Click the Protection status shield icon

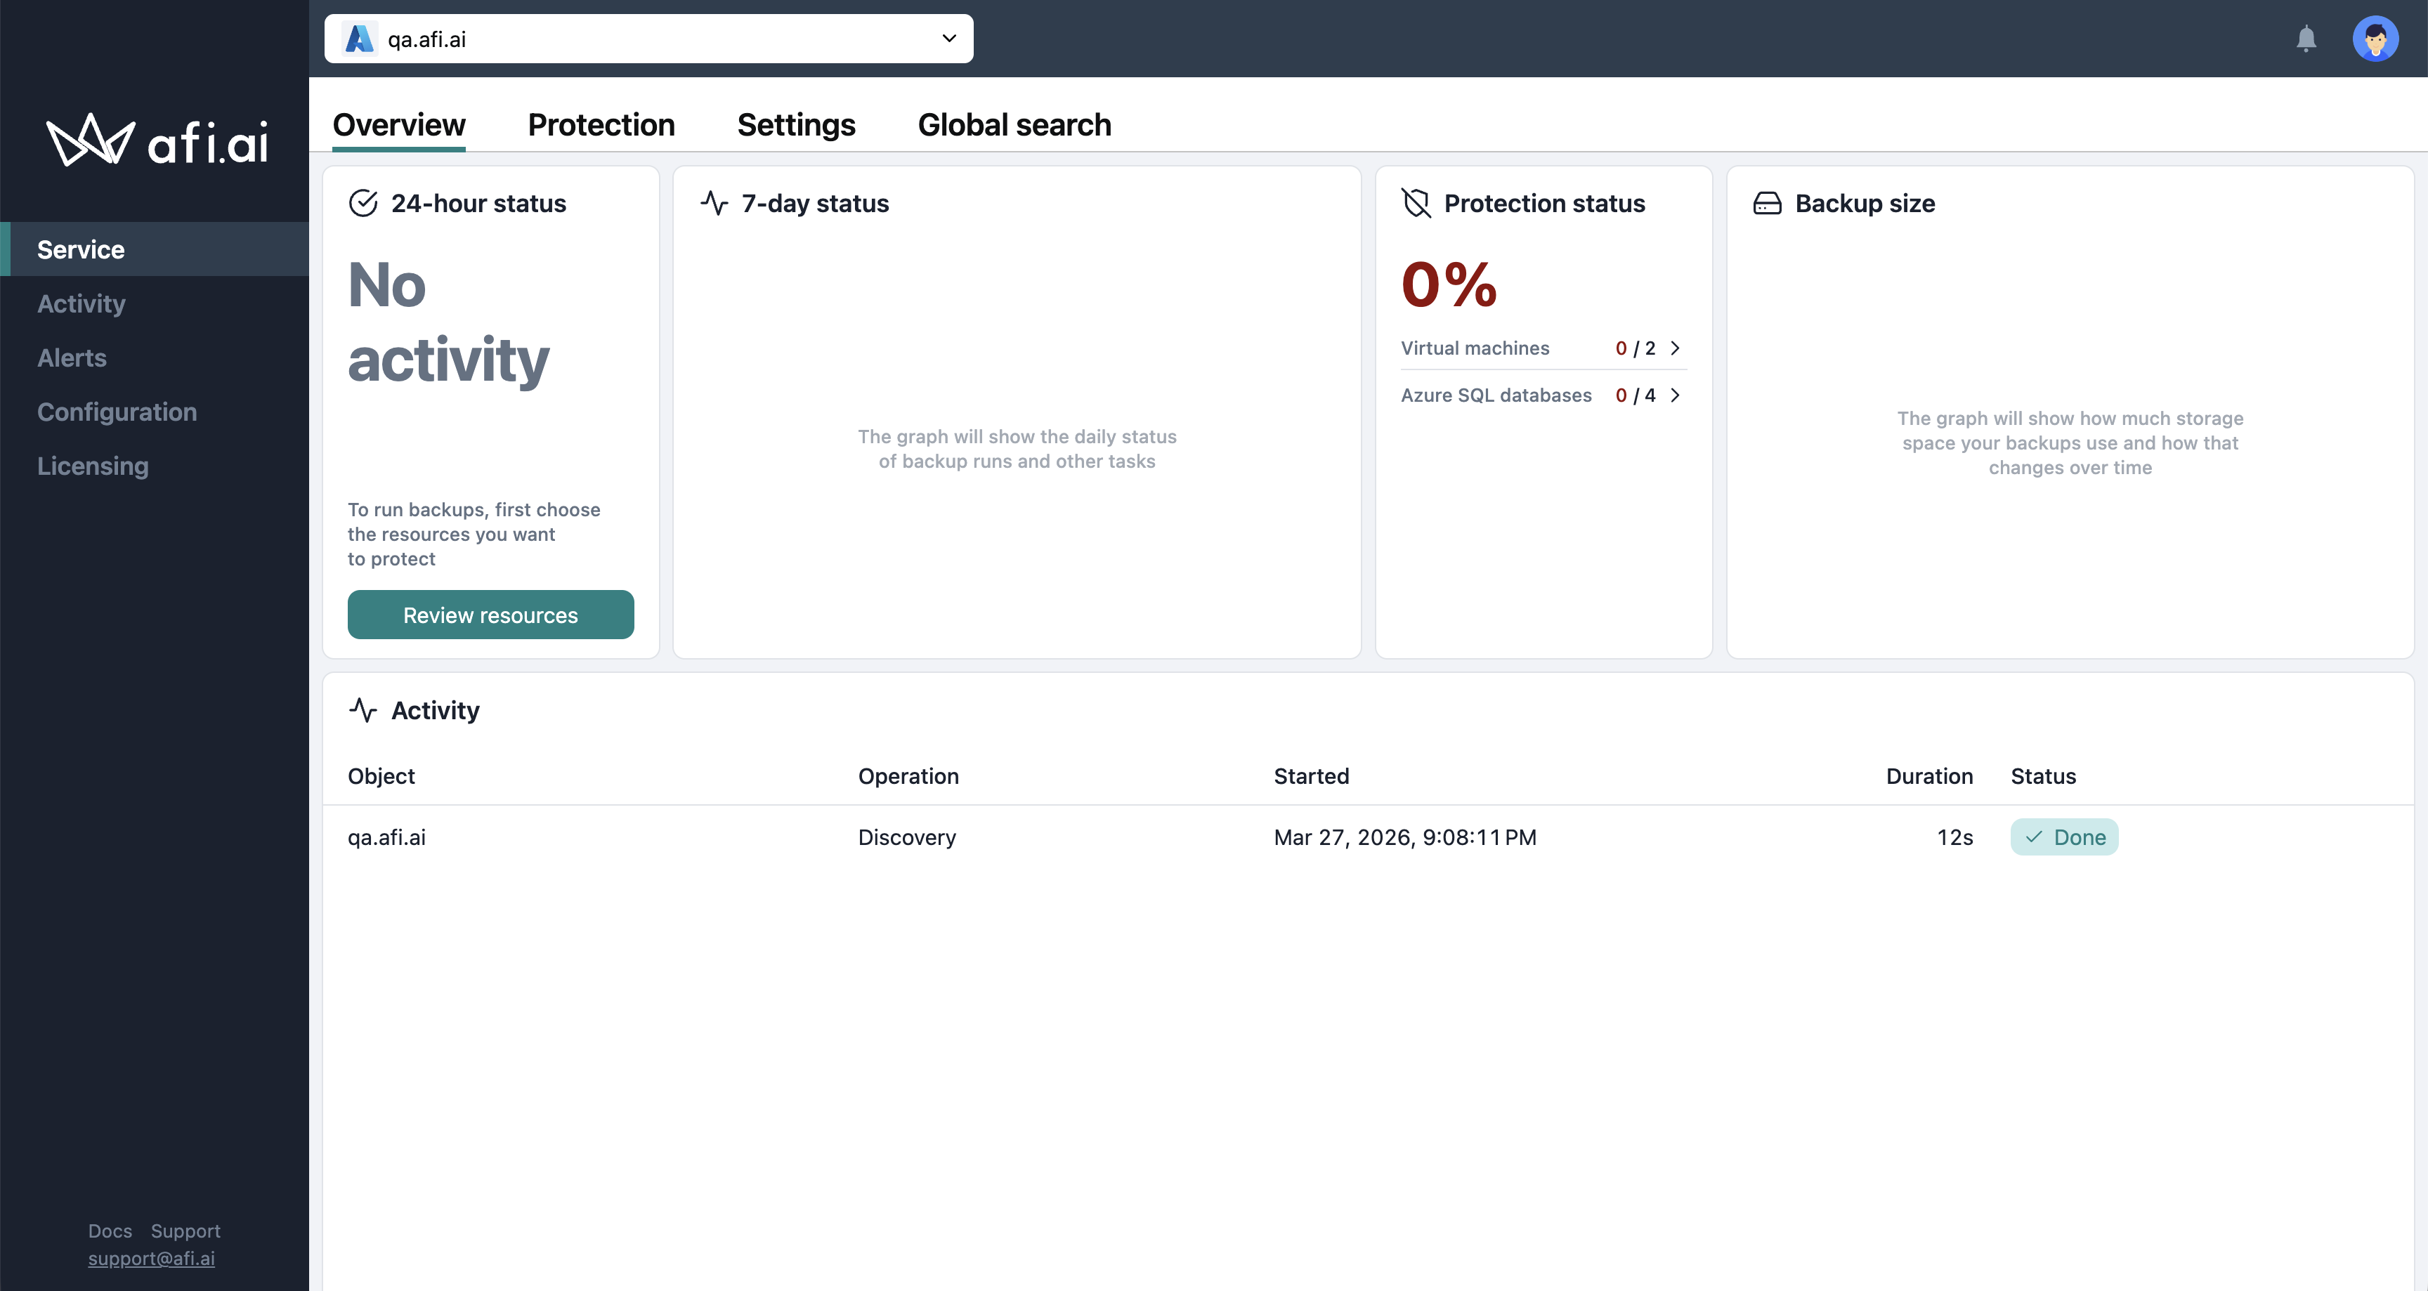point(1416,204)
